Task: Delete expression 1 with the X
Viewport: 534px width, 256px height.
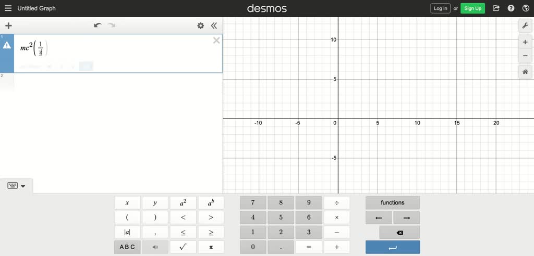Action: click(216, 41)
